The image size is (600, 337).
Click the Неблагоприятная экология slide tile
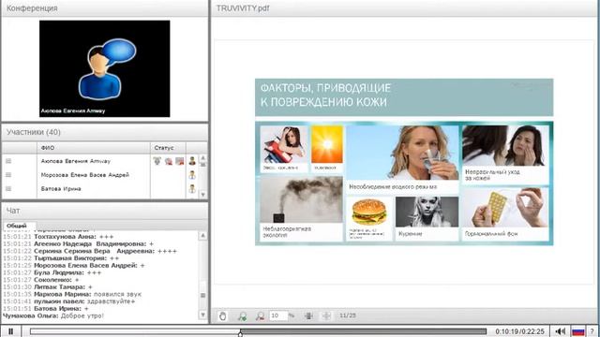pyautogui.click(x=301, y=209)
